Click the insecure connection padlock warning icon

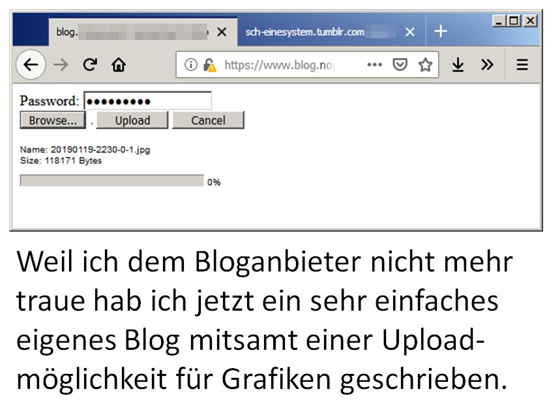(209, 65)
